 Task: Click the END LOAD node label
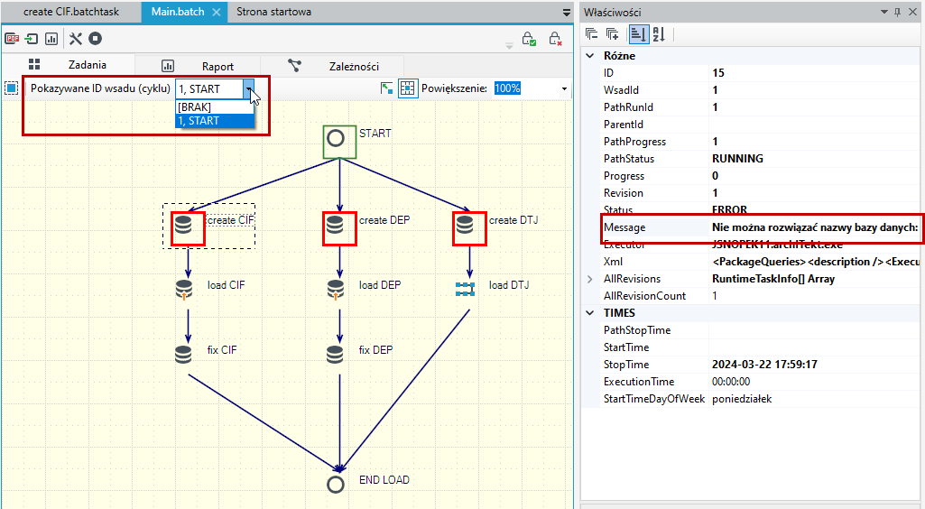[384, 480]
